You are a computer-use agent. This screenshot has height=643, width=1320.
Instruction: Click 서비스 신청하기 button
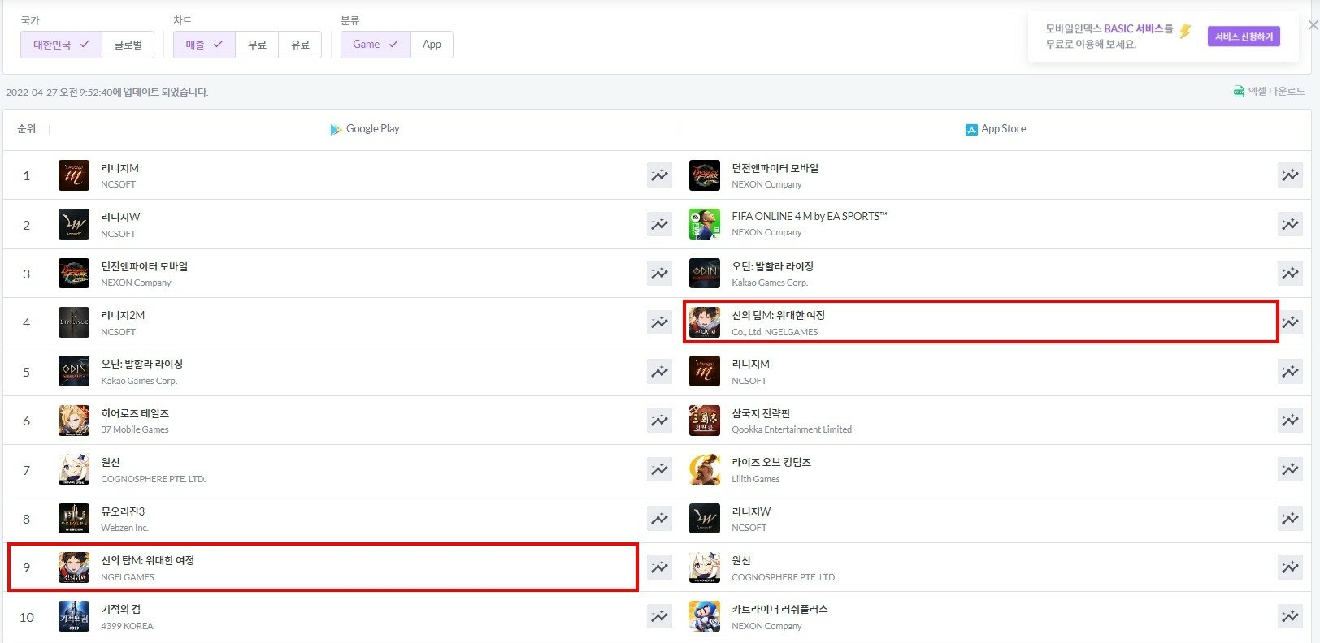coord(1244,37)
